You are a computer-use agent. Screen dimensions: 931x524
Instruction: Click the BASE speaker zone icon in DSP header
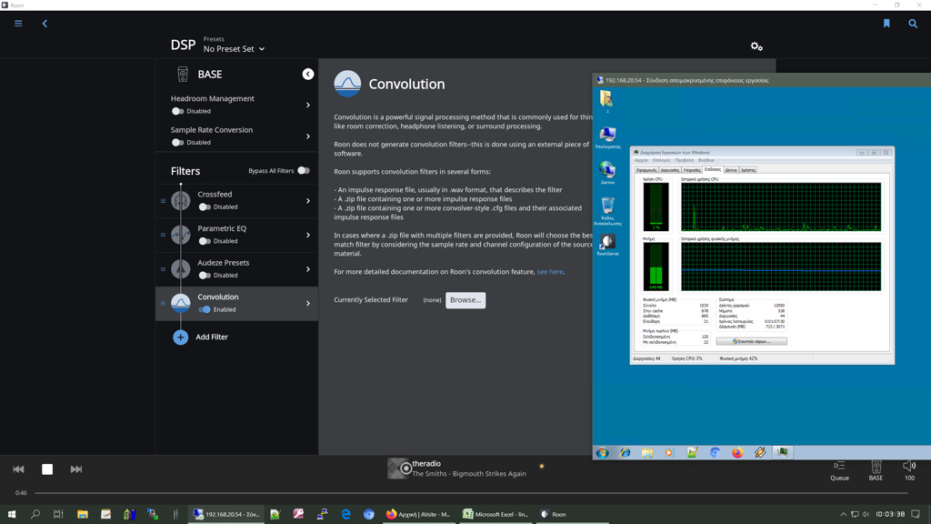pos(183,75)
